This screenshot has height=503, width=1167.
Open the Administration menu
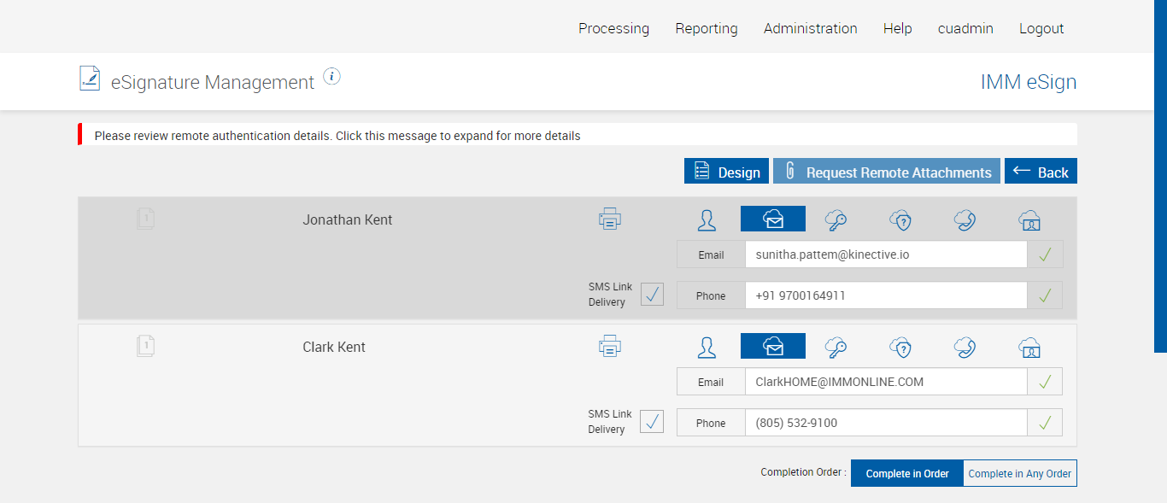810,28
